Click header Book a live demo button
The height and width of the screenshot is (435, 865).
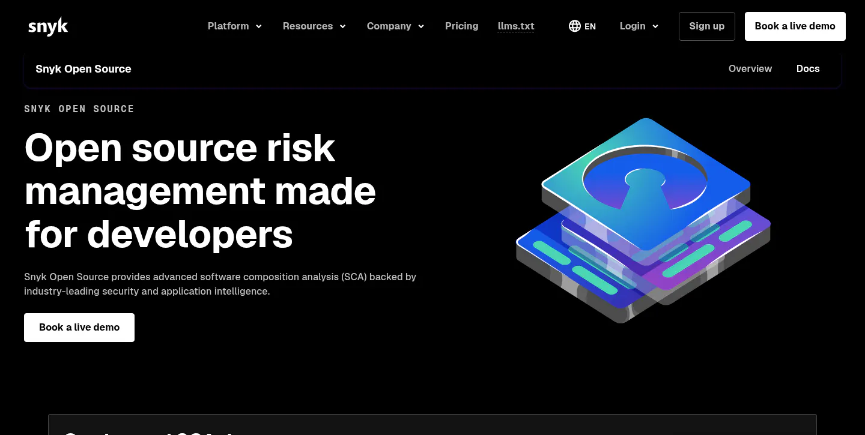[795, 26]
